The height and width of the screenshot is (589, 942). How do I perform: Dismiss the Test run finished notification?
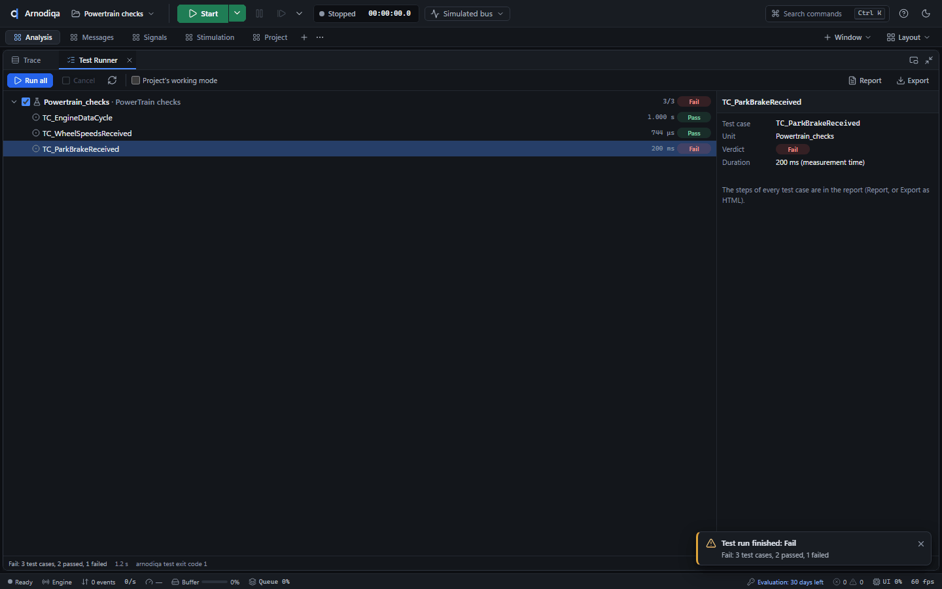(921, 544)
